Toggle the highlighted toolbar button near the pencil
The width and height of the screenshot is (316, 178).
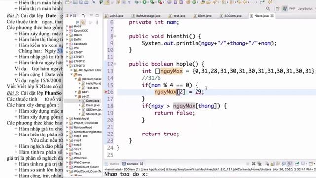107,2
